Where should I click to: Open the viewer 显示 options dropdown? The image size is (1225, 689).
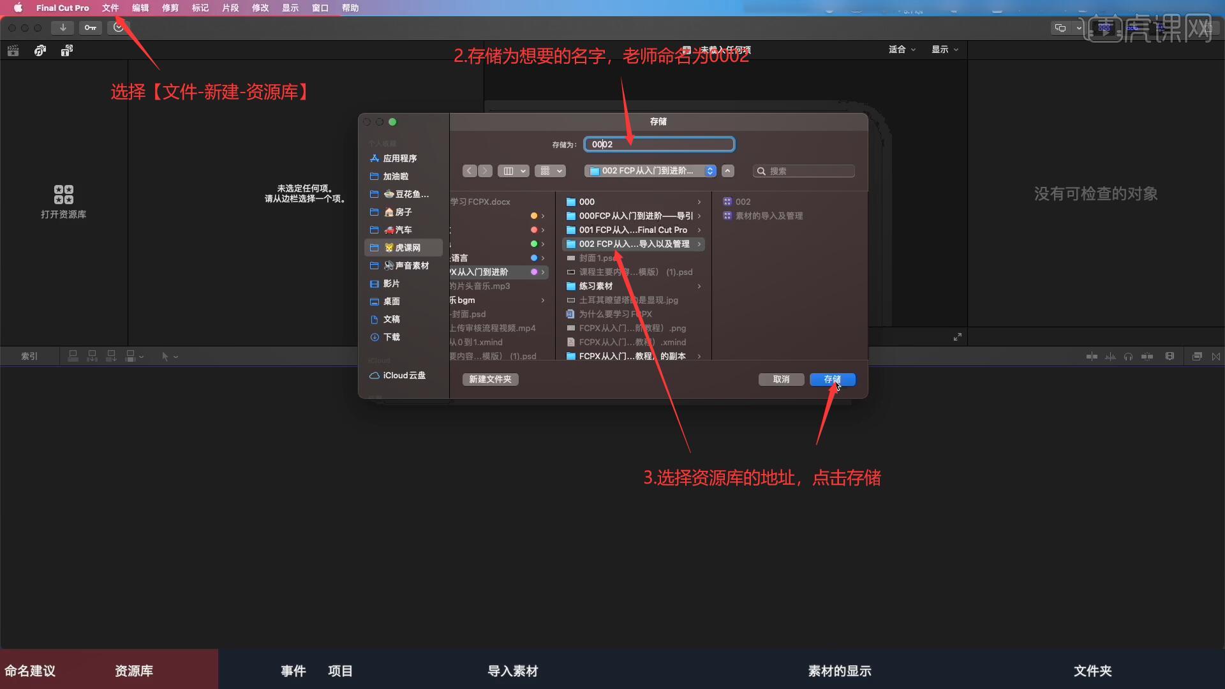[945, 50]
